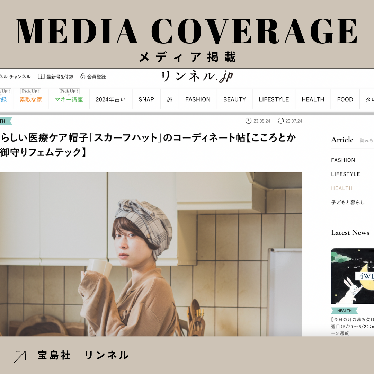374x374 pixels.
Task: Select BEAUTY in the navigation bar
Action: [234, 100]
